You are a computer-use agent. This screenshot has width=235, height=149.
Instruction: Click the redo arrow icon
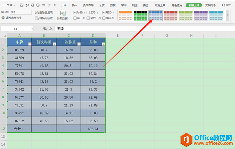click(49, 5)
